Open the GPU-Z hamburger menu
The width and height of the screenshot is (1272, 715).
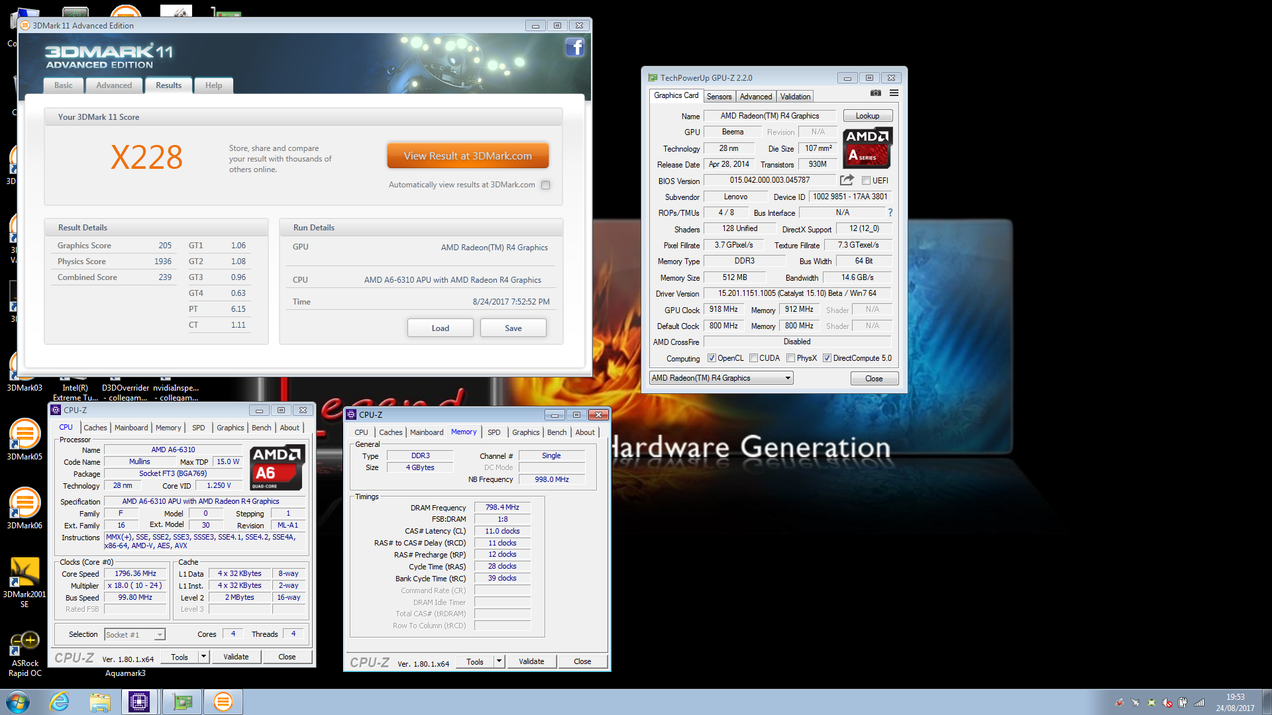point(894,93)
